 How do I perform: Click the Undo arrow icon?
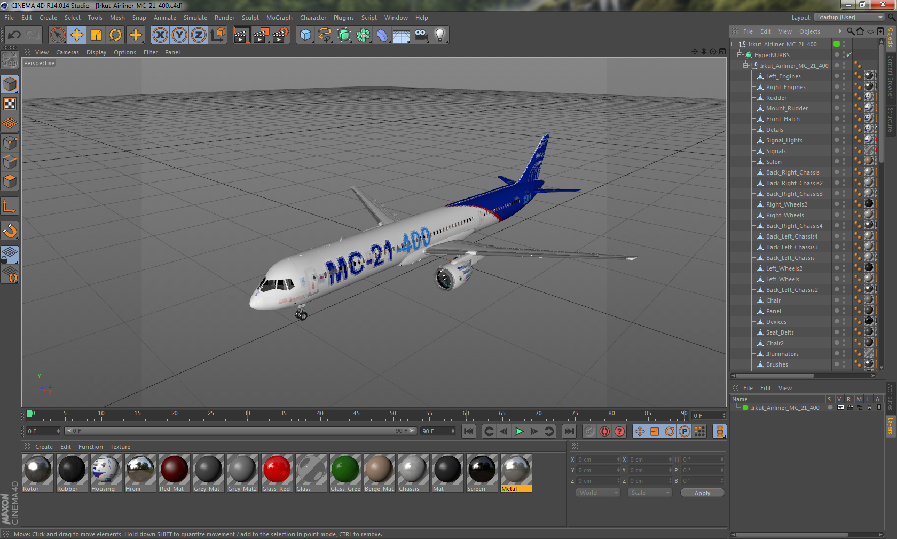pos(14,35)
